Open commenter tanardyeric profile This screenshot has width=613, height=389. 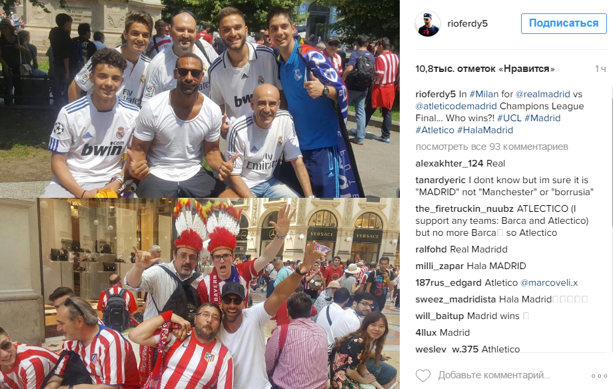pyautogui.click(x=440, y=181)
